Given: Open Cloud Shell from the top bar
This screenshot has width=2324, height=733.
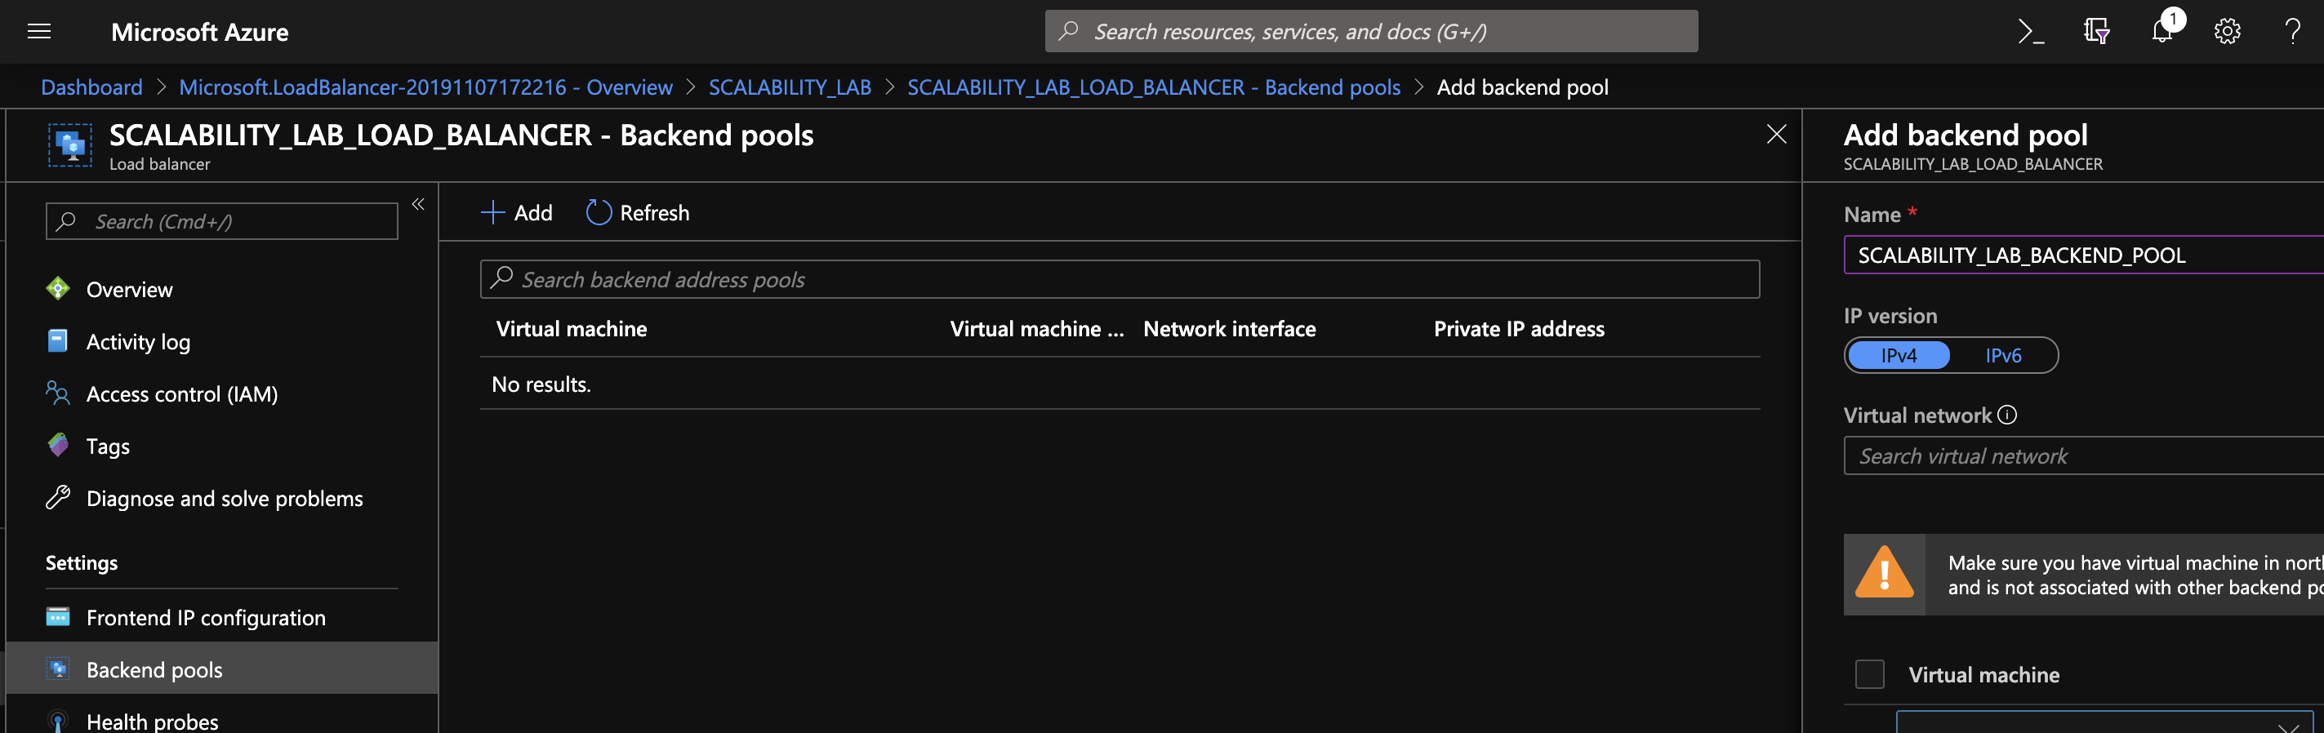Looking at the screenshot, I should [x=2030, y=32].
